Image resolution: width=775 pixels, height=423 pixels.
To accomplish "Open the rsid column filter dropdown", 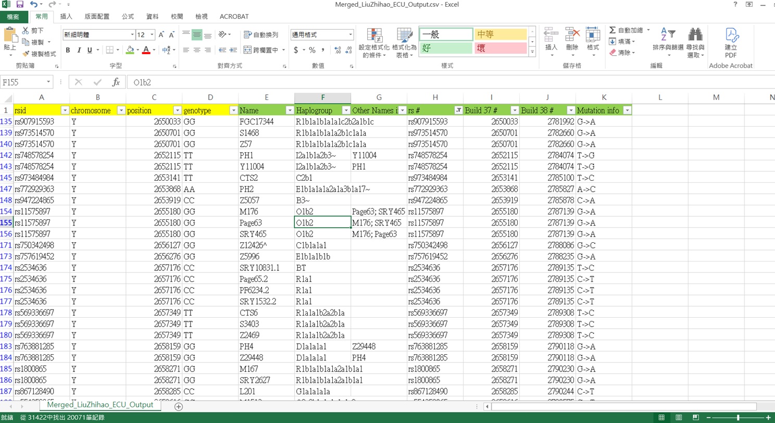I will tap(65, 110).
